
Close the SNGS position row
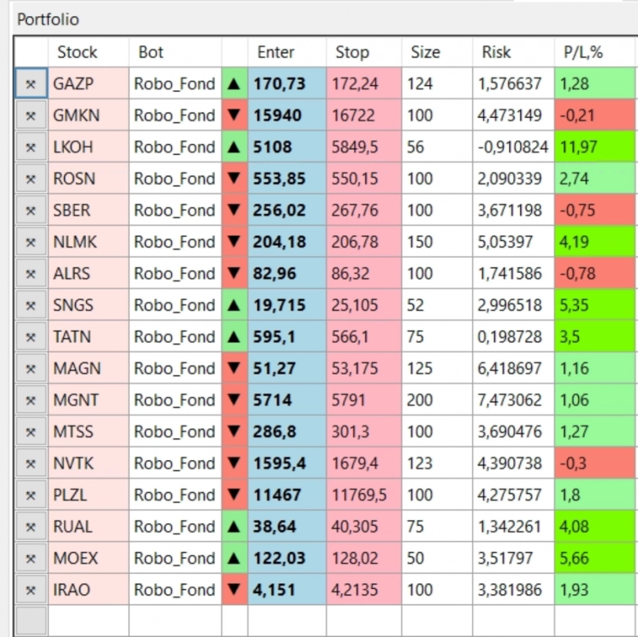31,305
